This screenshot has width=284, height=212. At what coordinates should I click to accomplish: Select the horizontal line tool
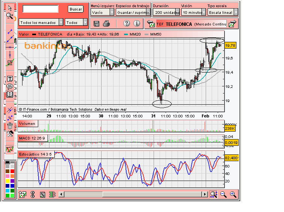10,47
